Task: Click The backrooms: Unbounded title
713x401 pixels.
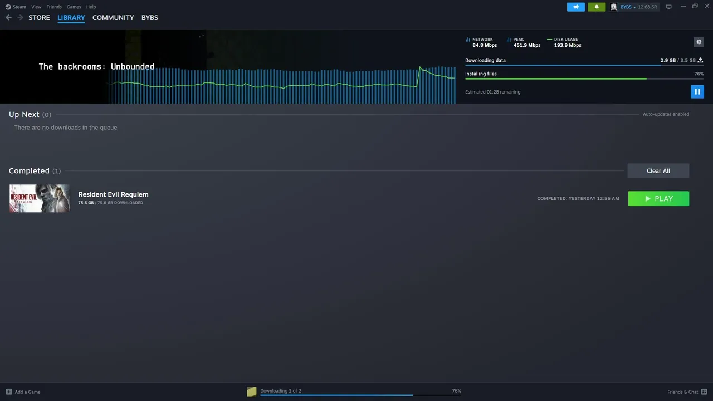Action: pyautogui.click(x=96, y=66)
